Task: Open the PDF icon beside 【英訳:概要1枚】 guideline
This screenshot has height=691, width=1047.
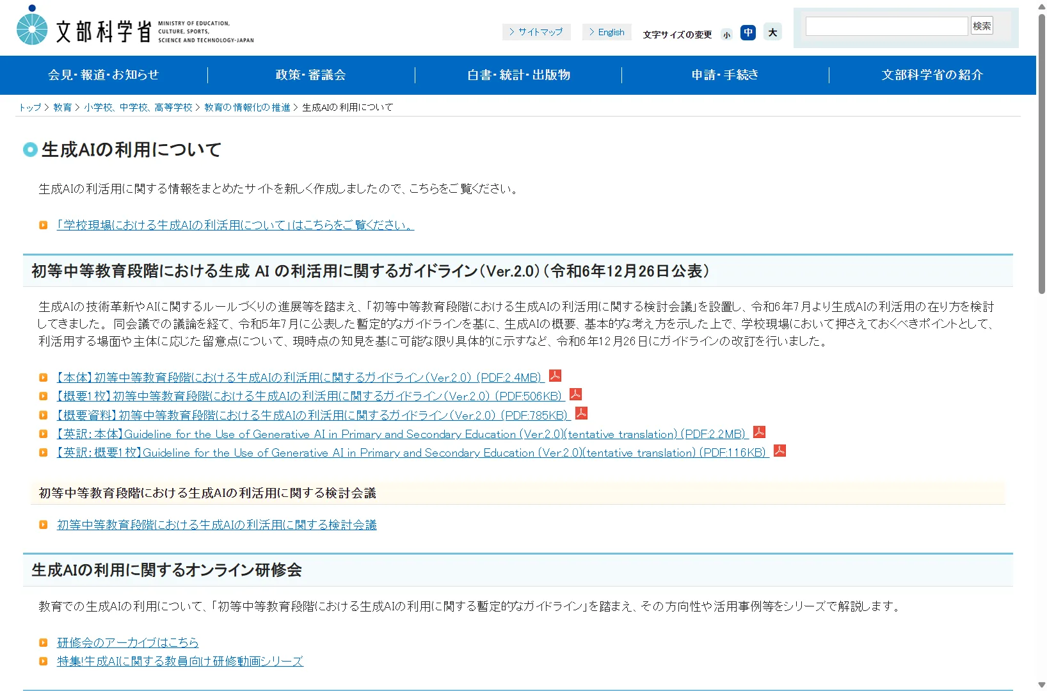Action: [780, 450]
